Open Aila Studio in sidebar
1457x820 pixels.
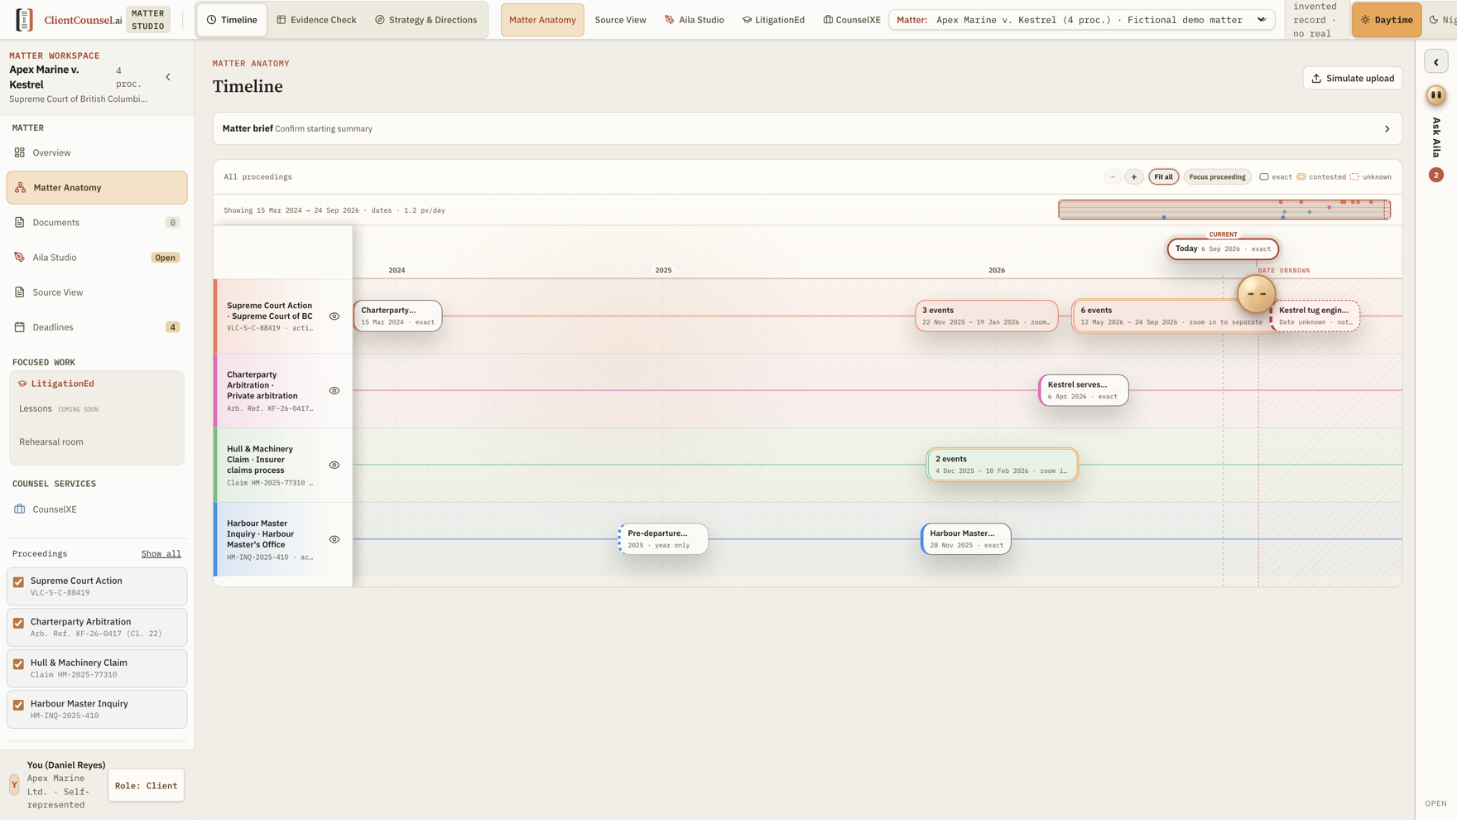96,258
